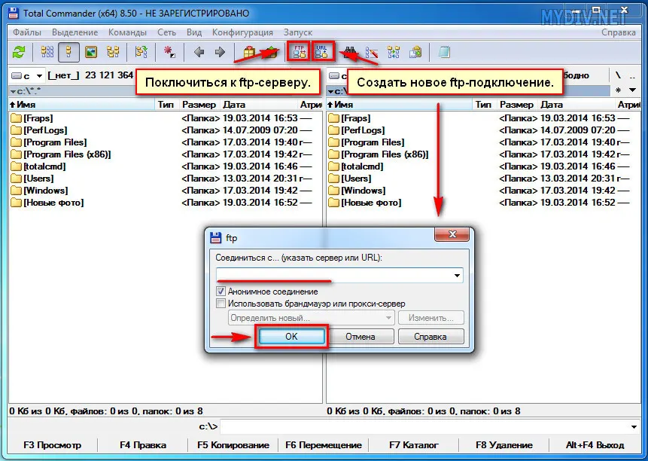Click Users folder icon in left panel
This screenshot has width=648, height=461.
16,179
